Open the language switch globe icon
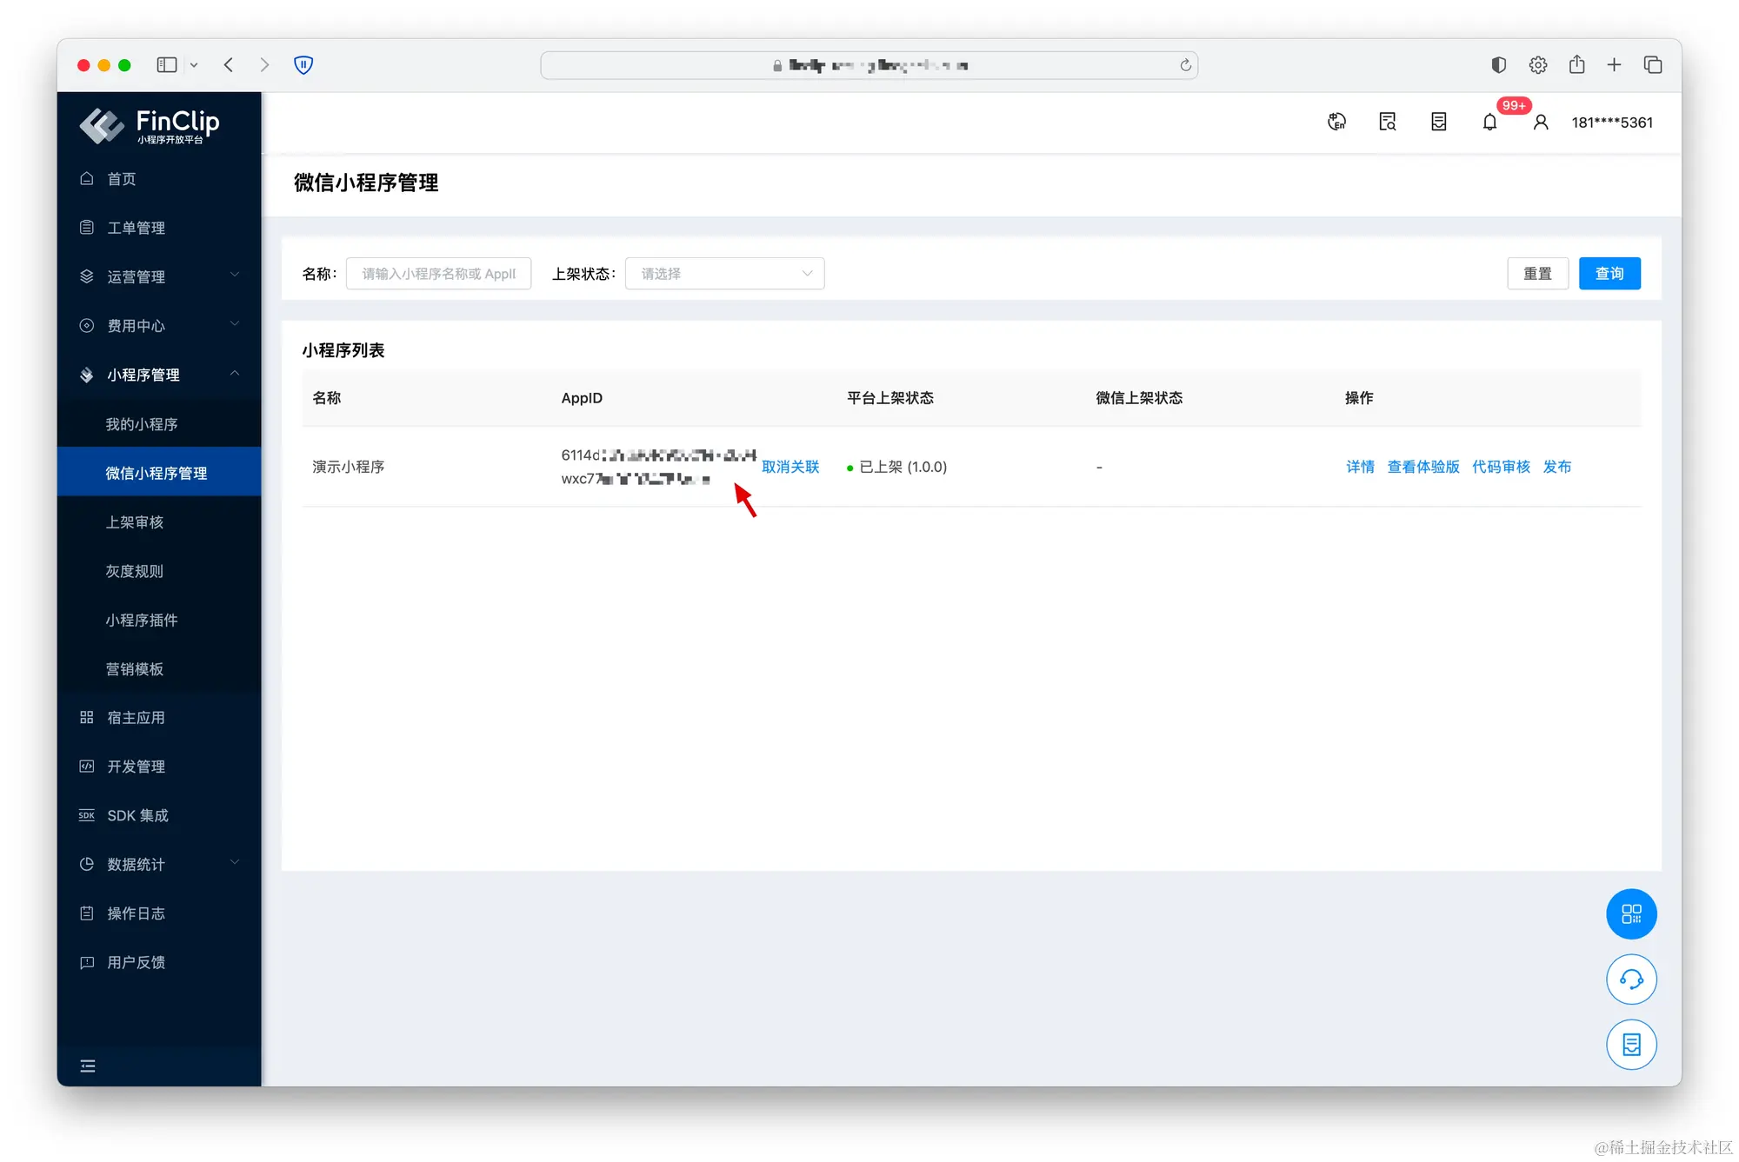This screenshot has width=1739, height=1162. (1336, 123)
